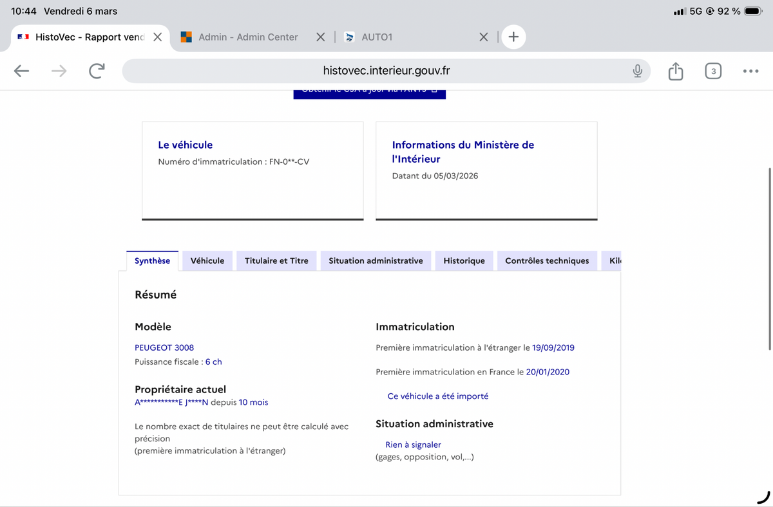Tap the browser back arrow

click(x=21, y=71)
